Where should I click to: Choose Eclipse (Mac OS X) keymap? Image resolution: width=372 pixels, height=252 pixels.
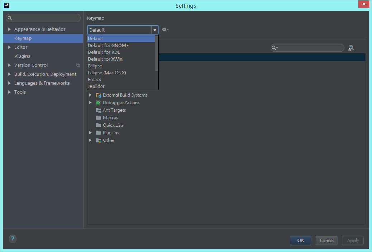tap(121, 73)
